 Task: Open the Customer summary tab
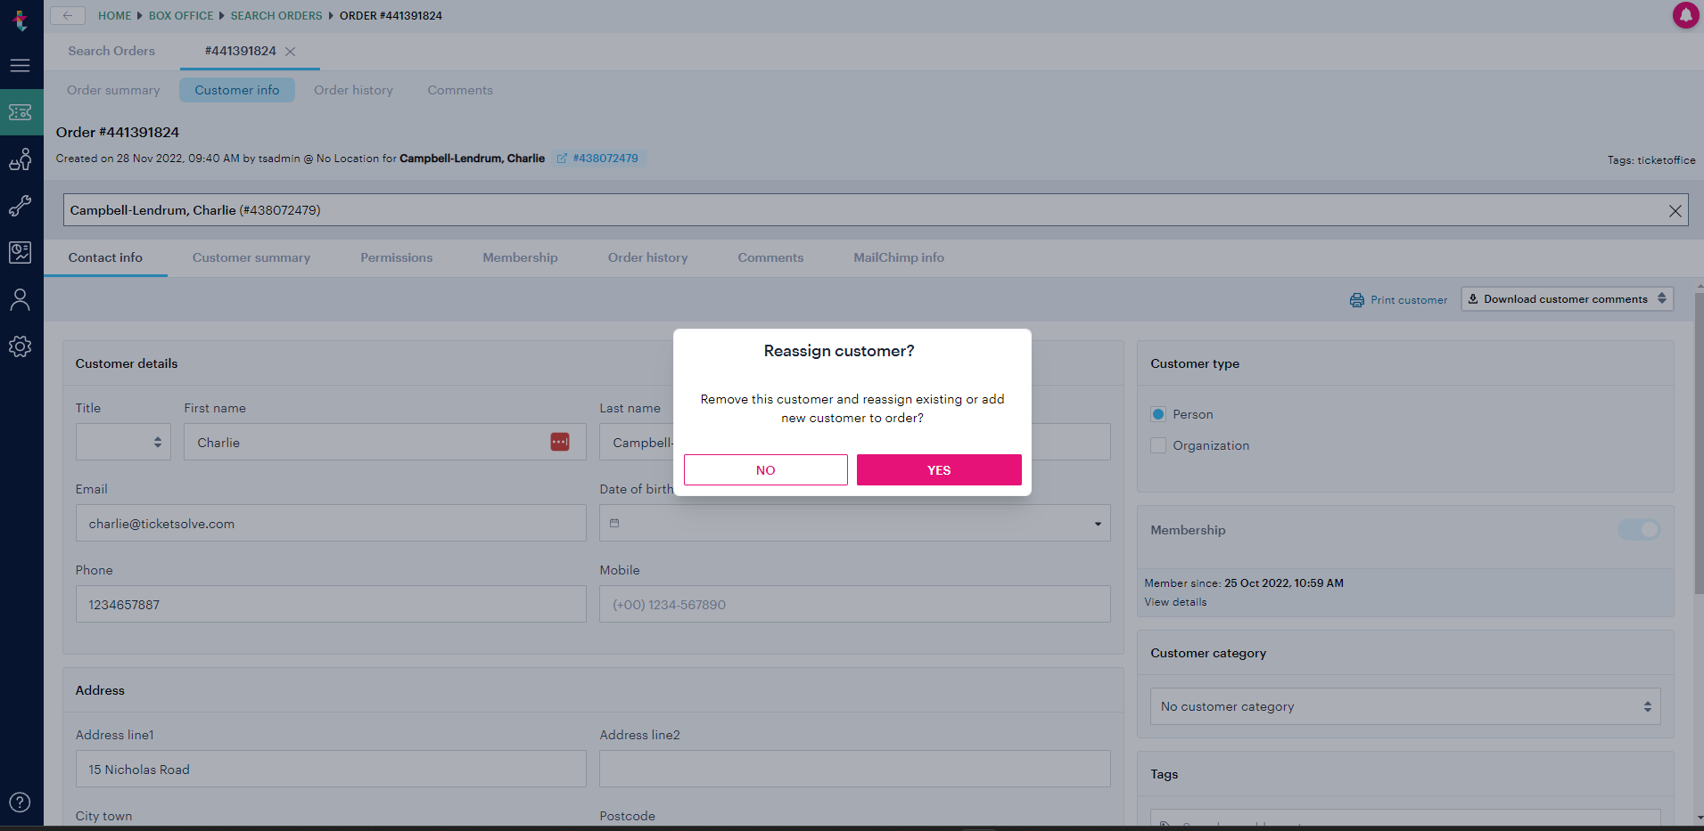pyautogui.click(x=251, y=257)
